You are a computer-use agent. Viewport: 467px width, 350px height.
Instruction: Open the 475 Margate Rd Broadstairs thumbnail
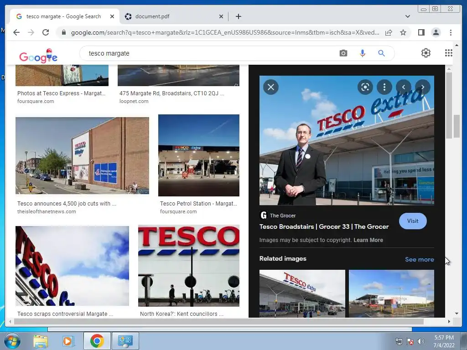tap(178, 75)
